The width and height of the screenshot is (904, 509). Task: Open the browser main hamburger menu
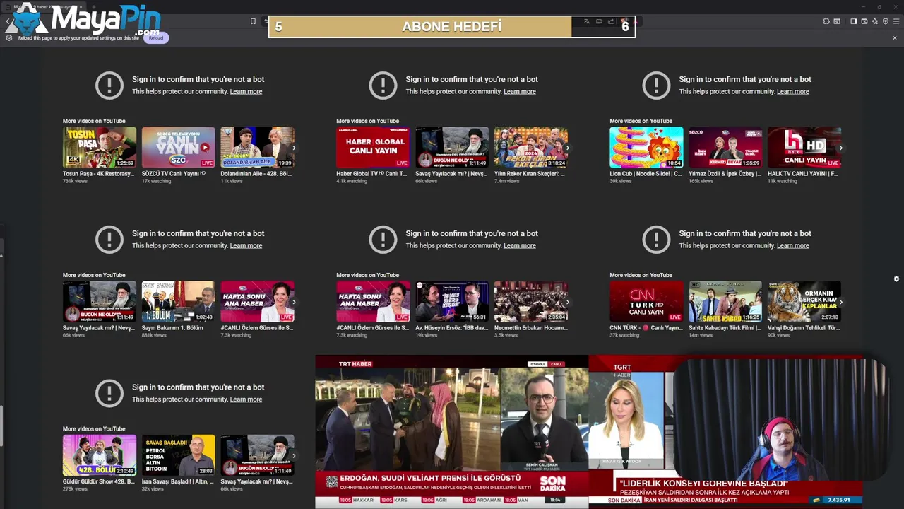click(x=896, y=21)
